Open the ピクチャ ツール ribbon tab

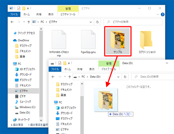[68, 14]
